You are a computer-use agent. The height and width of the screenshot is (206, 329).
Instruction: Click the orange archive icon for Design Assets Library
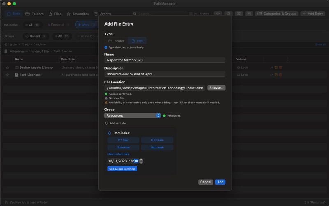pyautogui.click(x=276, y=68)
